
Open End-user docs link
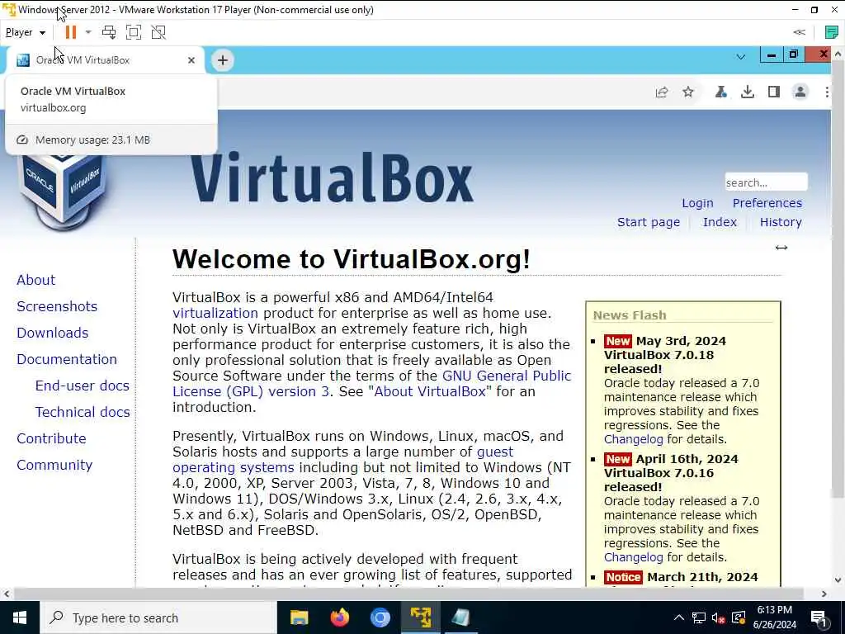tap(82, 386)
